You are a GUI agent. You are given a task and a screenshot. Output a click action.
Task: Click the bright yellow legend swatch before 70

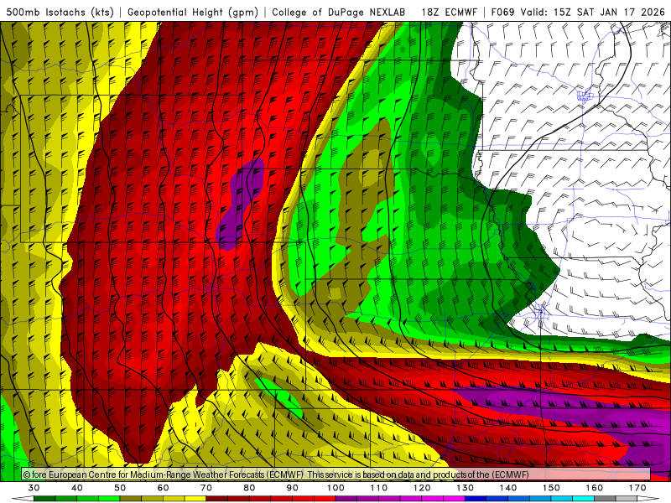point(195,499)
